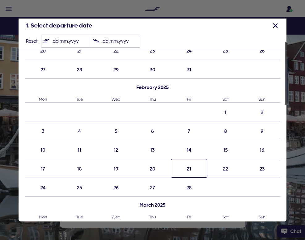Select February 3, 2025
305x240 pixels.
(43, 131)
